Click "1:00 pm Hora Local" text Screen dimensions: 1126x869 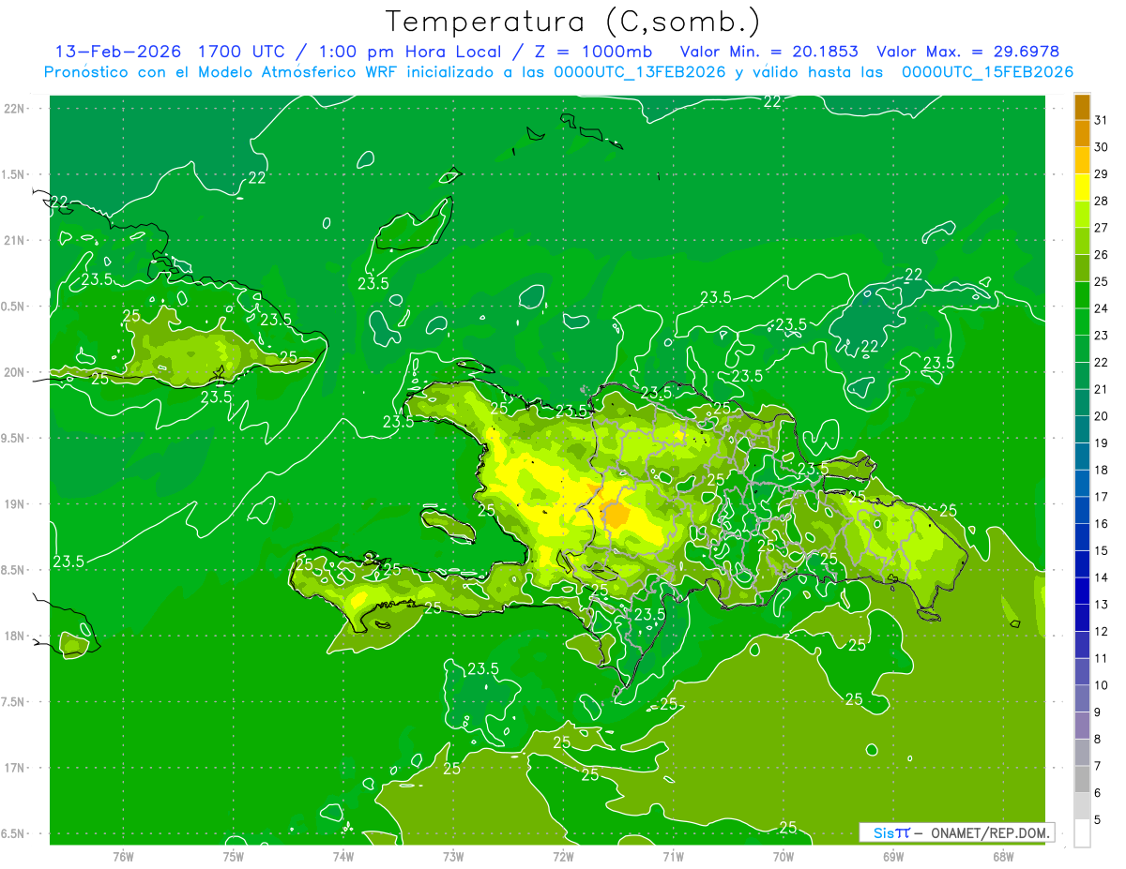coord(412,52)
